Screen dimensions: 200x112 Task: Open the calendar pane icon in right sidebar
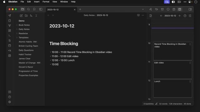pyautogui.click(x=174, y=9)
